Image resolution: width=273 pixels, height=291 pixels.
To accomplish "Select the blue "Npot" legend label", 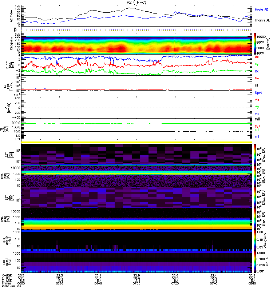I will [x=258, y=93].
